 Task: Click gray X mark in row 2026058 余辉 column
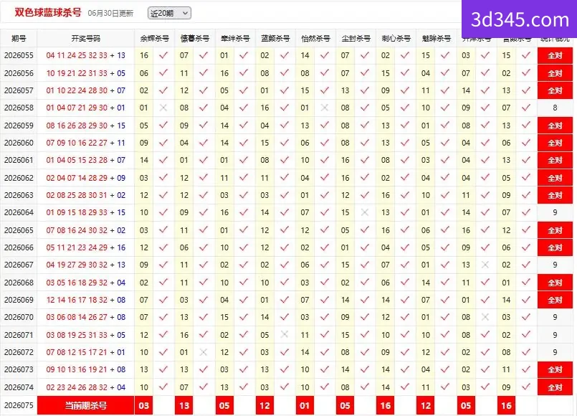click(x=163, y=108)
